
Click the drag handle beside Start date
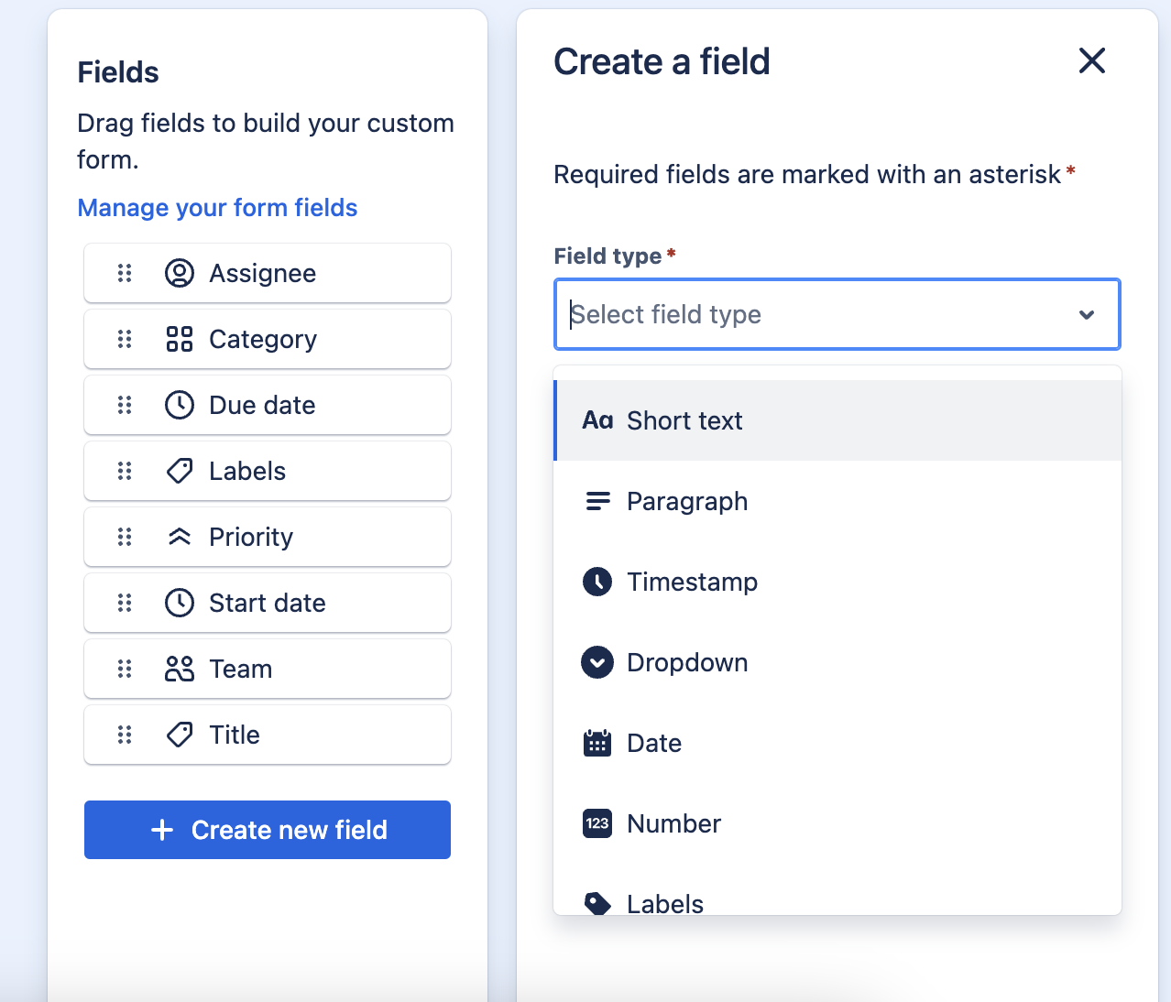click(x=125, y=603)
